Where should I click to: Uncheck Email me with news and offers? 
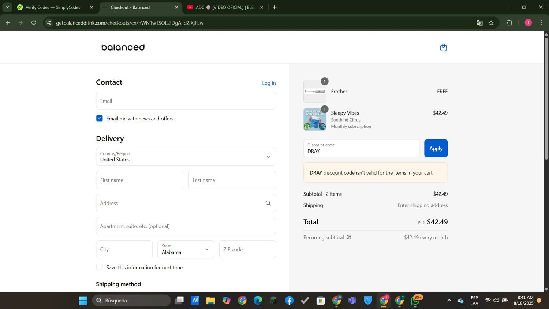(100, 118)
